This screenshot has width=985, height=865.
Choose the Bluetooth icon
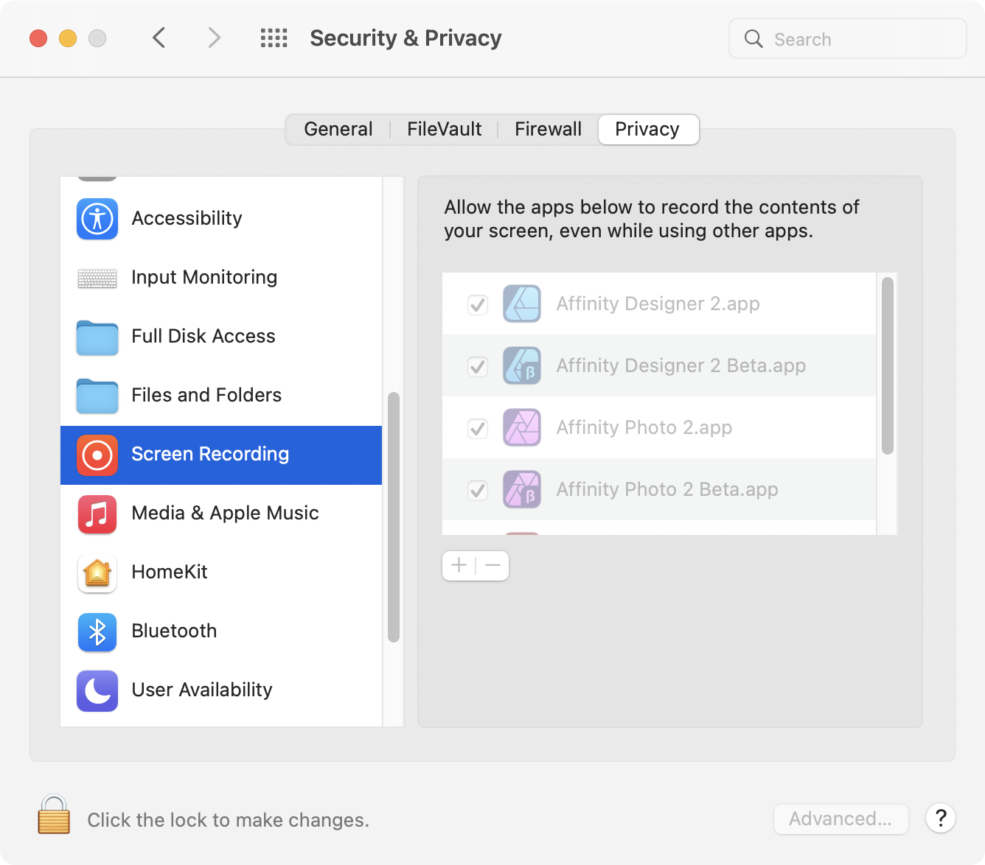pyautogui.click(x=97, y=631)
